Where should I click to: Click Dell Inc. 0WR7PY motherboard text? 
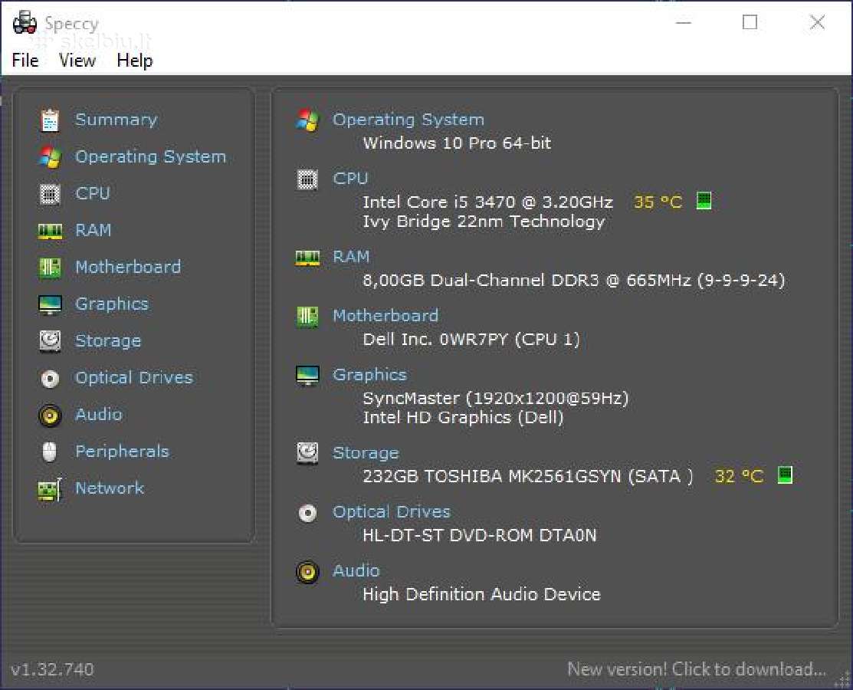[471, 340]
